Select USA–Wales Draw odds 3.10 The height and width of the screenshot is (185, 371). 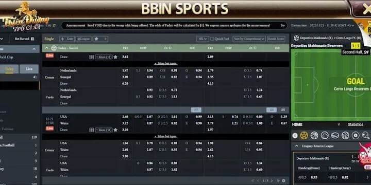(x=125, y=130)
